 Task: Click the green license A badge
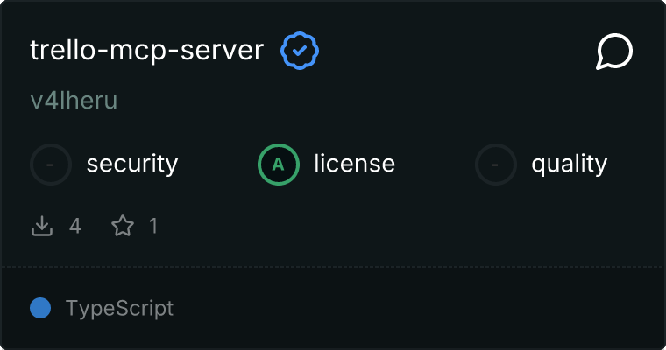point(279,164)
